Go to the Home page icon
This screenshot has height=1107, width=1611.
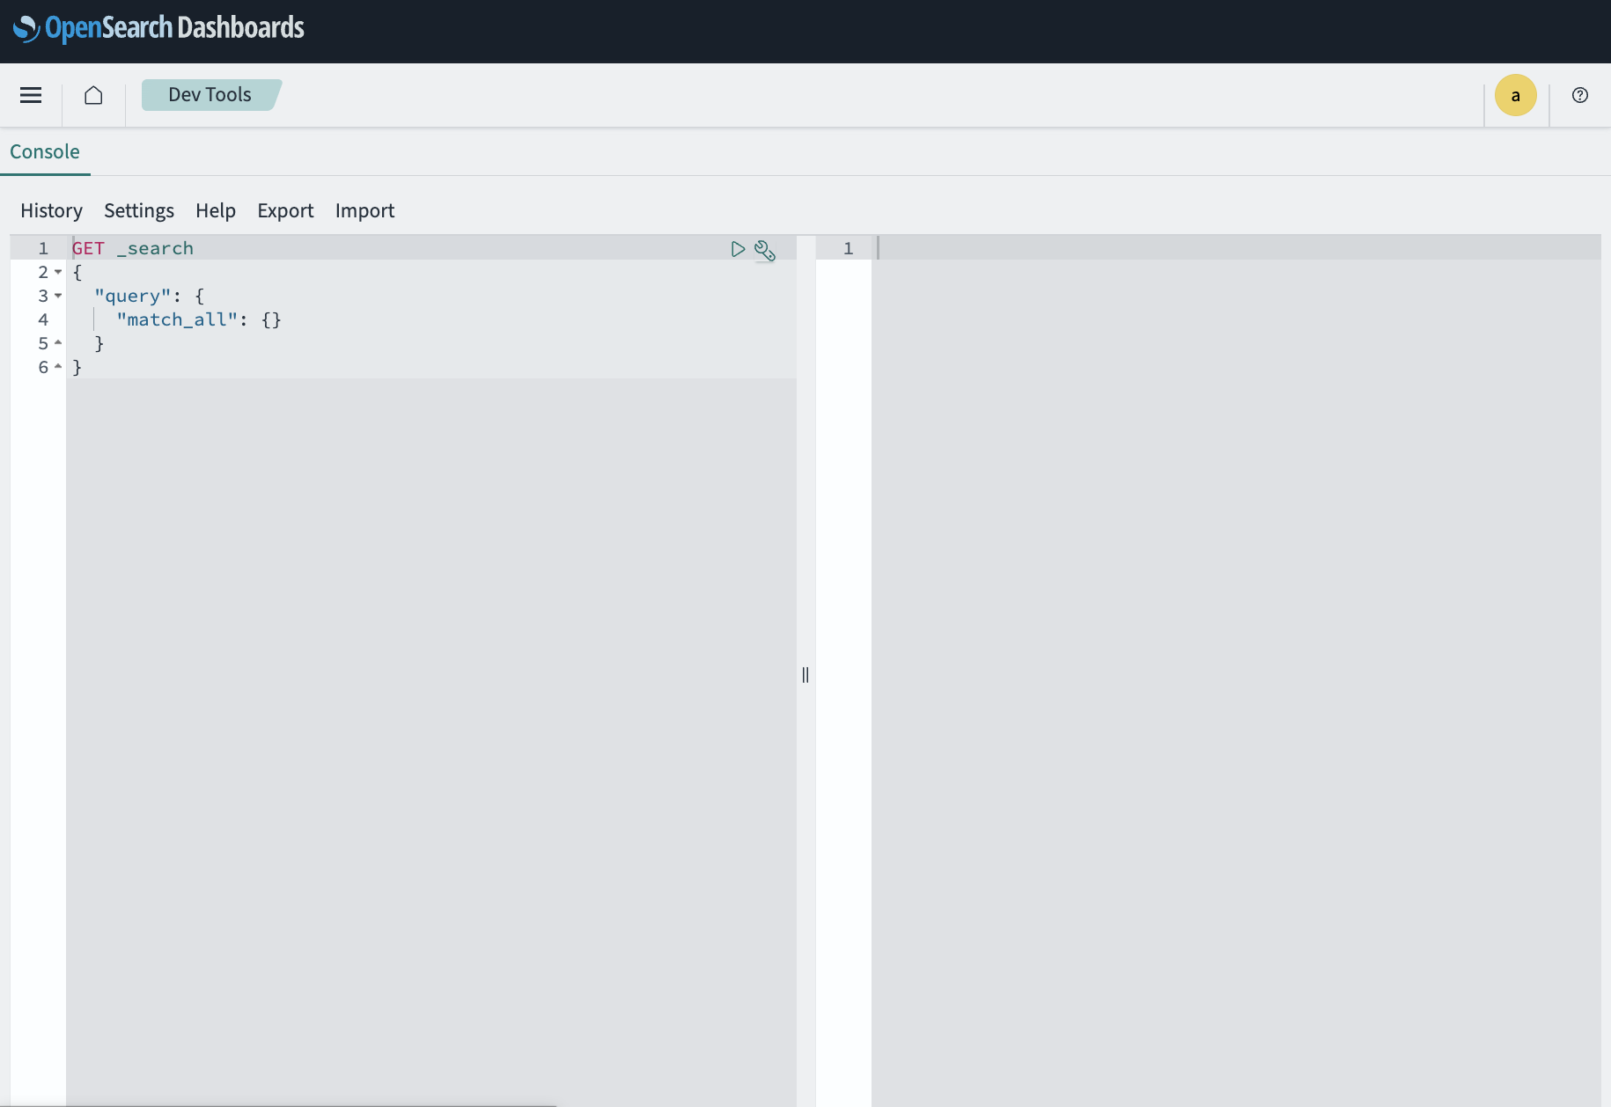tap(93, 95)
